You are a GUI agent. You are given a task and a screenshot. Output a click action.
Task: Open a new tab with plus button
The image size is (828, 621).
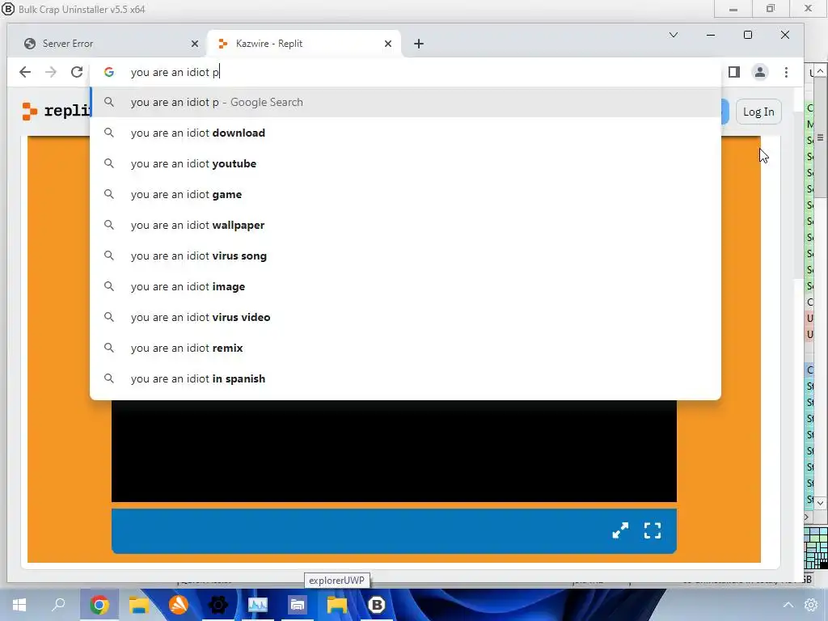pyautogui.click(x=419, y=44)
